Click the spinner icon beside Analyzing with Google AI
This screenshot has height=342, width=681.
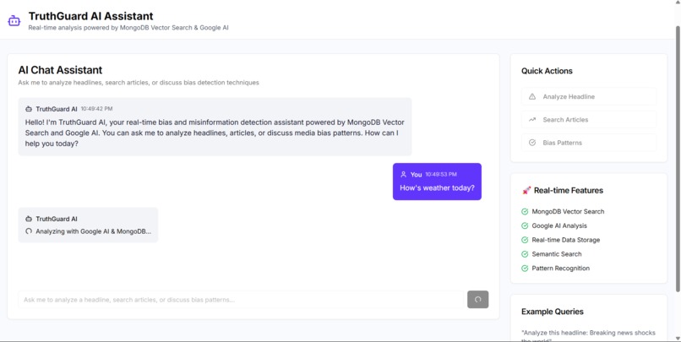[x=29, y=231]
